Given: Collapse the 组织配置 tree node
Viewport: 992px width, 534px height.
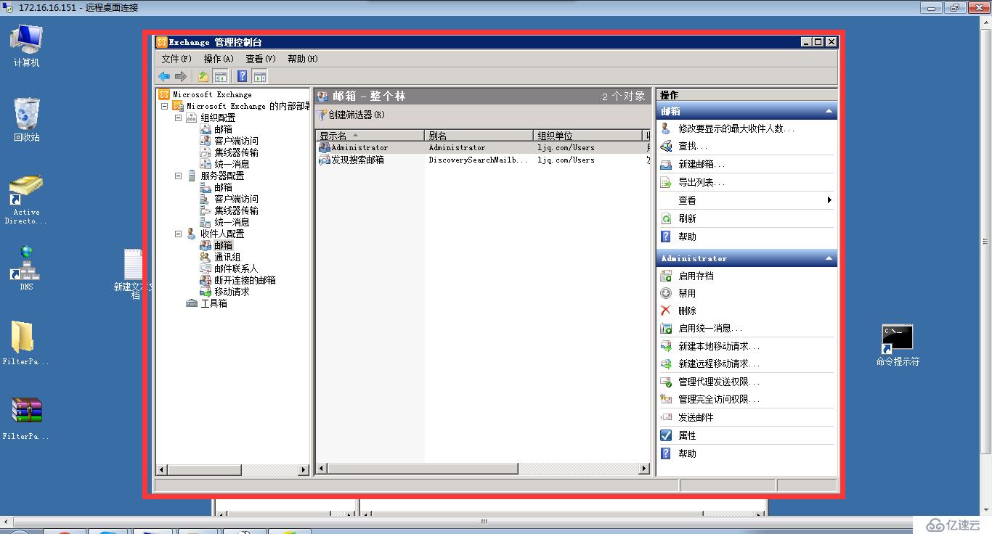Looking at the screenshot, I should coord(179,118).
